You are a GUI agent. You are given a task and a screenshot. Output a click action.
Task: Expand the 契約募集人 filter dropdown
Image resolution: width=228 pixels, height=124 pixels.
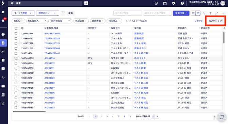pyautogui.click(x=37, y=21)
